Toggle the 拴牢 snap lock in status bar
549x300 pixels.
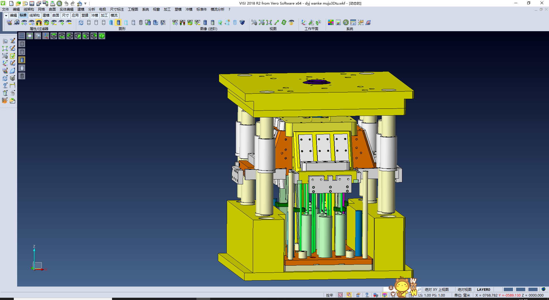pyautogui.click(x=329, y=295)
